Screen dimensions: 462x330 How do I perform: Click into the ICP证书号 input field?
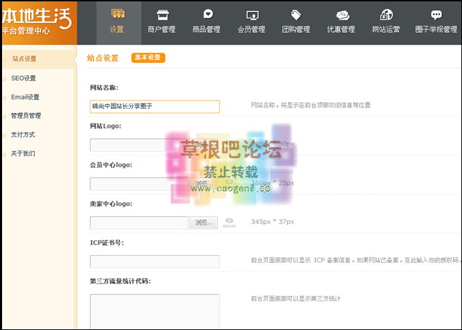click(x=154, y=262)
